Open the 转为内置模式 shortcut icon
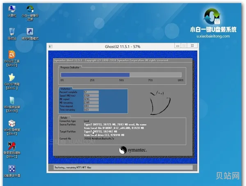The width and height of the screenshot is (246, 186). pyautogui.click(x=30, y=34)
